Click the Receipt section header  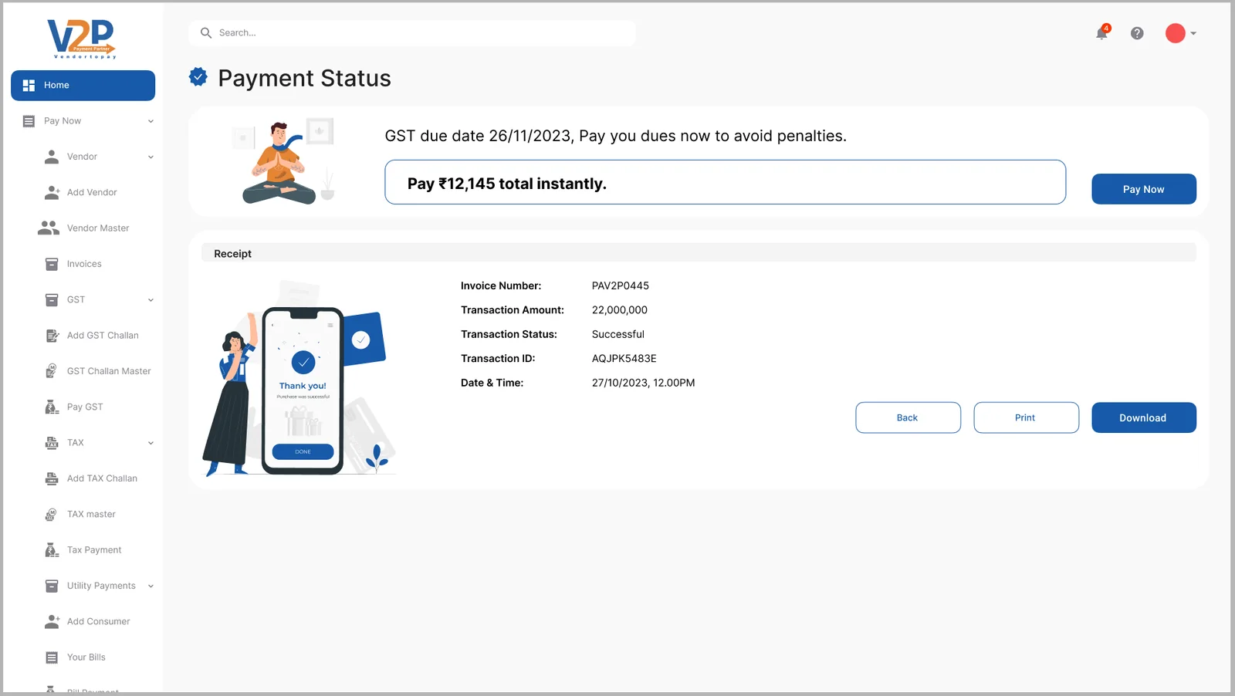[699, 253]
